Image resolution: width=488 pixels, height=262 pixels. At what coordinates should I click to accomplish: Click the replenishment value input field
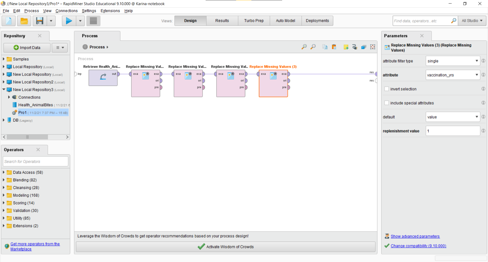(x=453, y=131)
